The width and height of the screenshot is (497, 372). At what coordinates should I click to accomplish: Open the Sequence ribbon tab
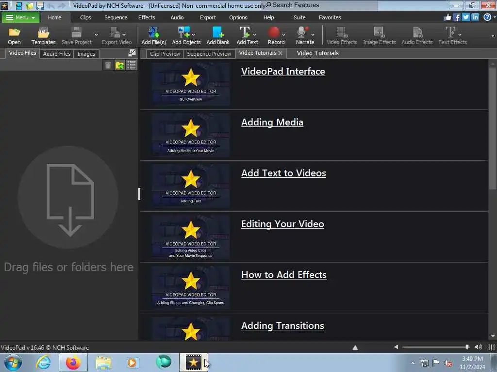pyautogui.click(x=116, y=17)
